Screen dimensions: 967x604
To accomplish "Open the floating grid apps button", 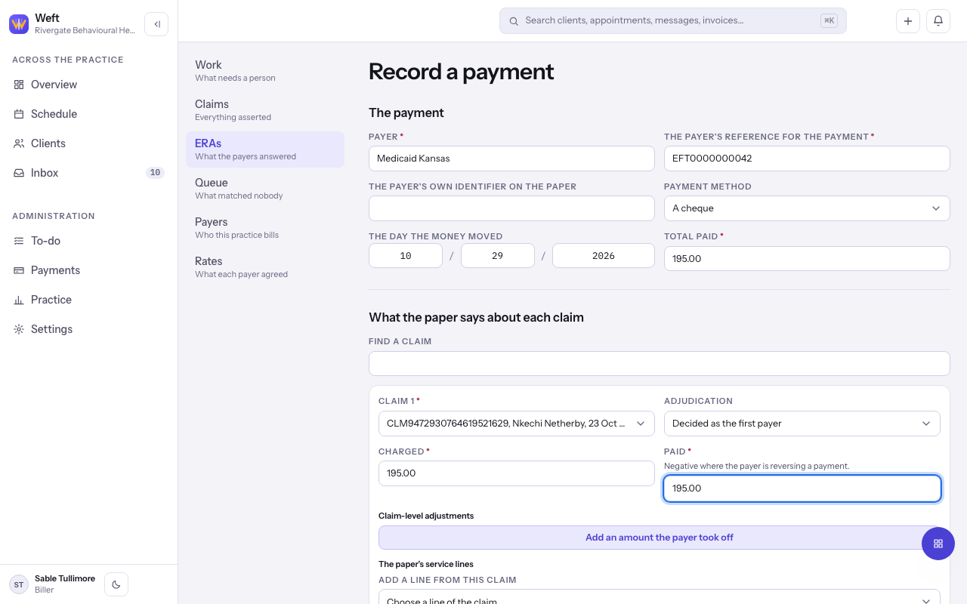I will pyautogui.click(x=938, y=544).
